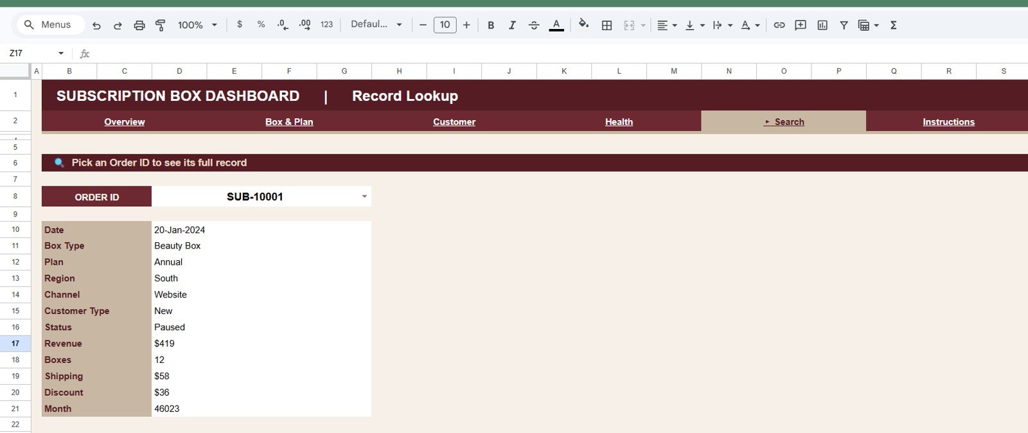1028x433 pixels.
Task: Print the spreadsheet
Action: point(139,25)
